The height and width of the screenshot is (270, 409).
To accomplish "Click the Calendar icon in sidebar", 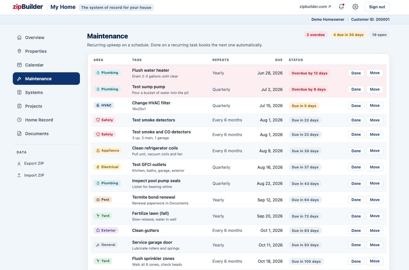I will (x=19, y=65).
